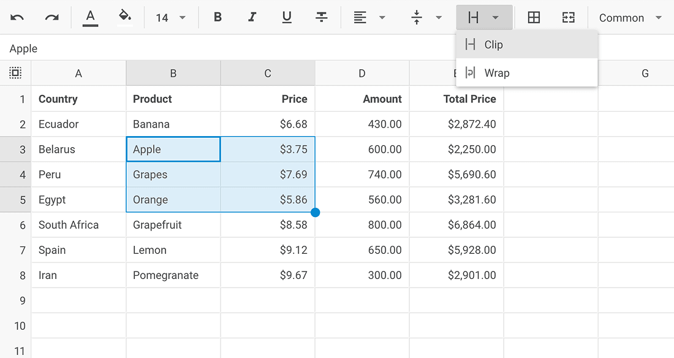Click the undo arrow icon
The width and height of the screenshot is (674, 358).
click(x=17, y=18)
